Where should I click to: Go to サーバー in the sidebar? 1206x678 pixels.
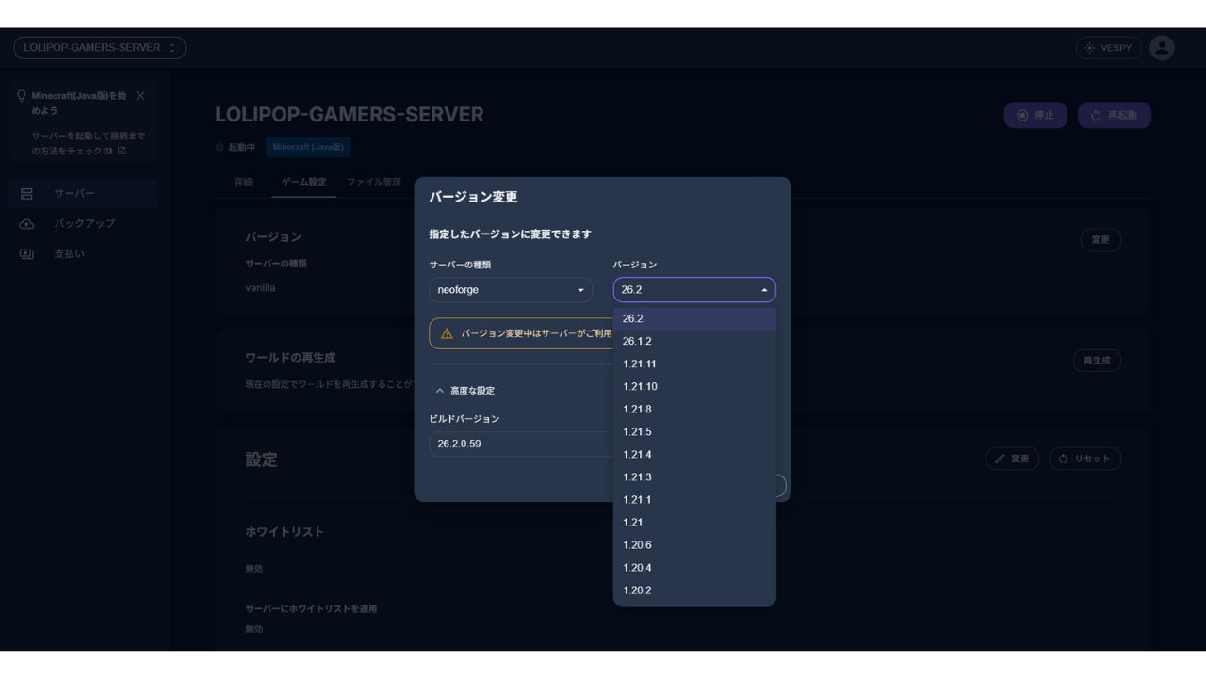click(x=85, y=193)
